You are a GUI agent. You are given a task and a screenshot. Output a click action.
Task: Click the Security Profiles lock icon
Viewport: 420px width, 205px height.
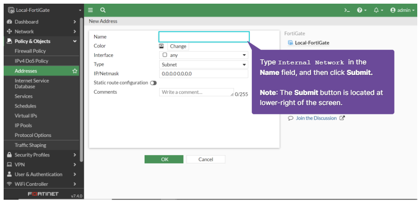pos(10,155)
